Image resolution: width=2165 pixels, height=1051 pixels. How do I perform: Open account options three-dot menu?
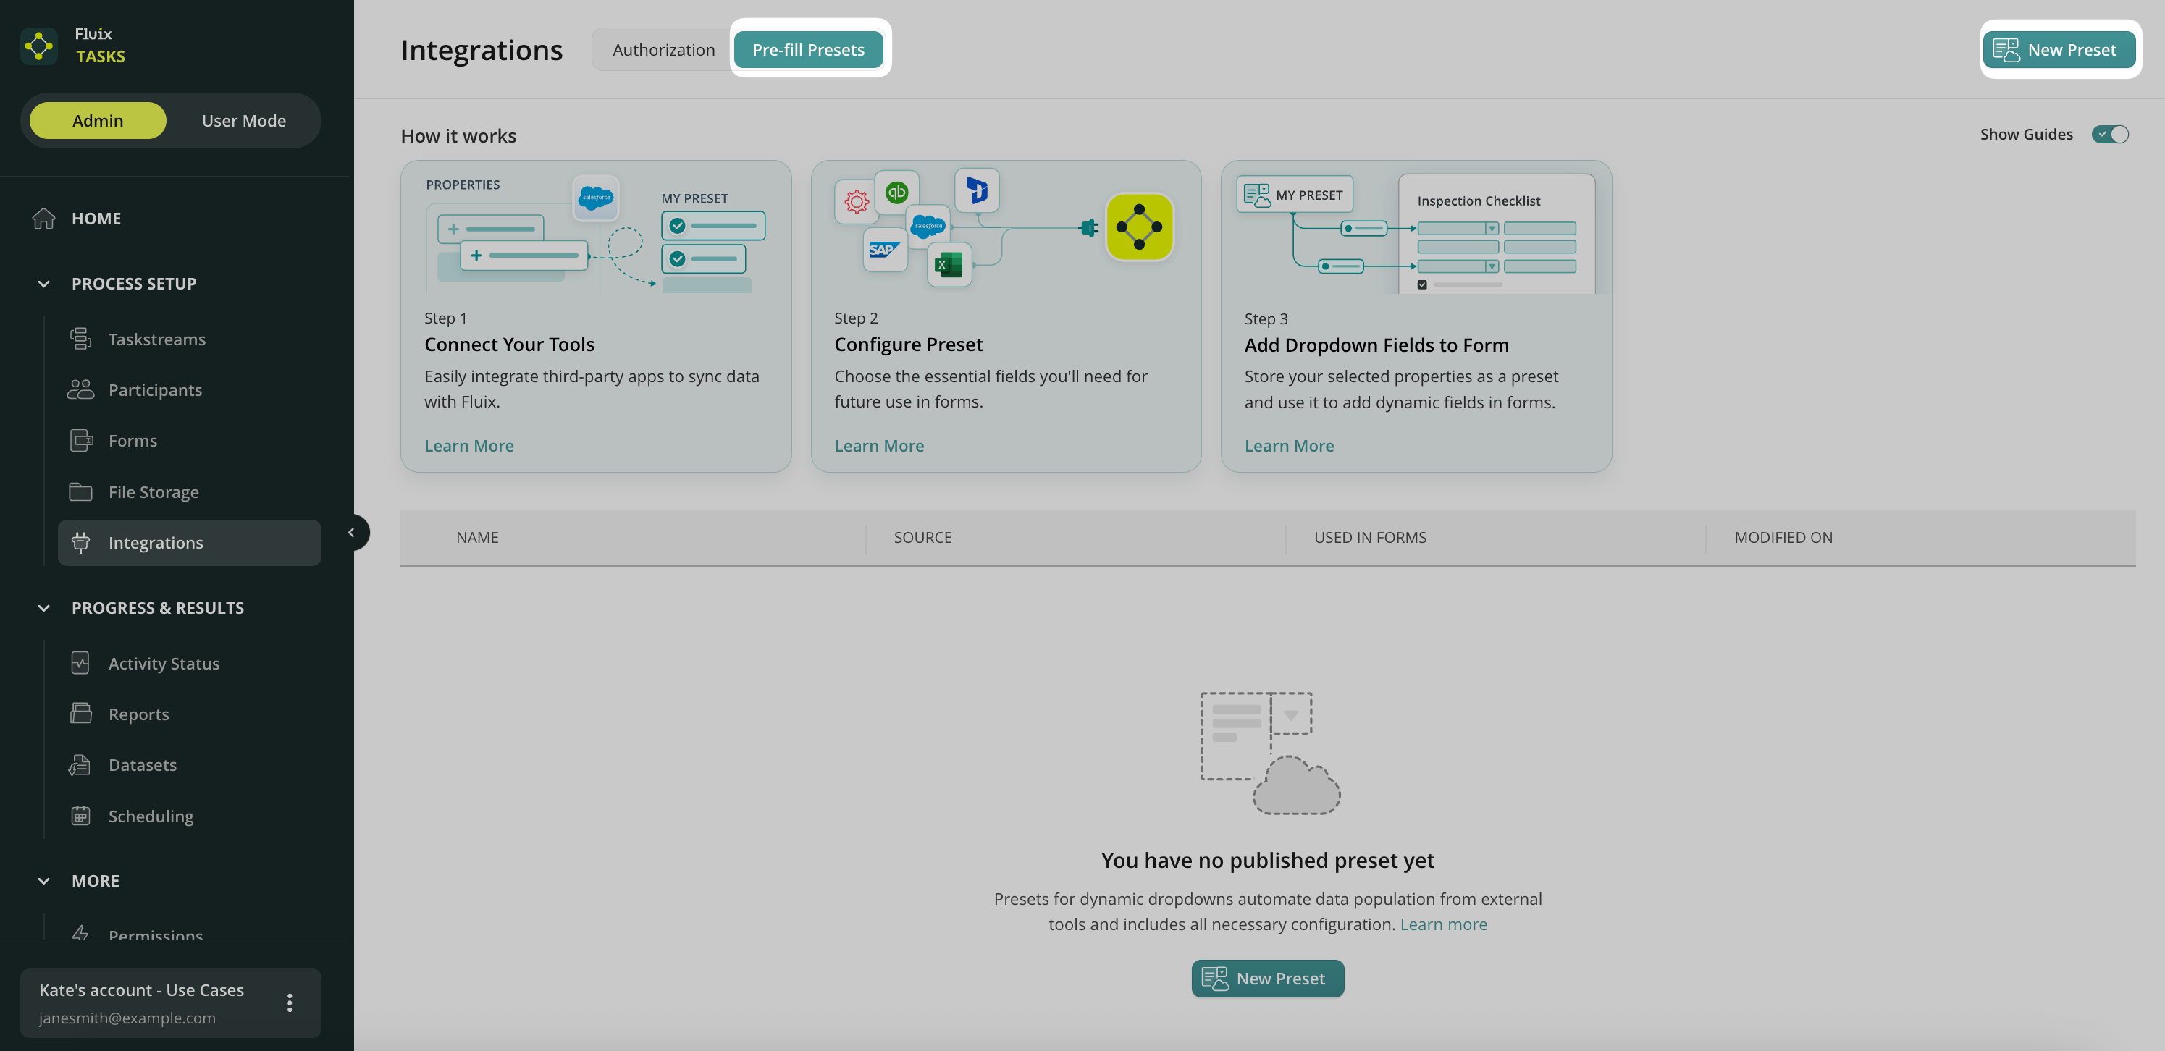tap(289, 1003)
